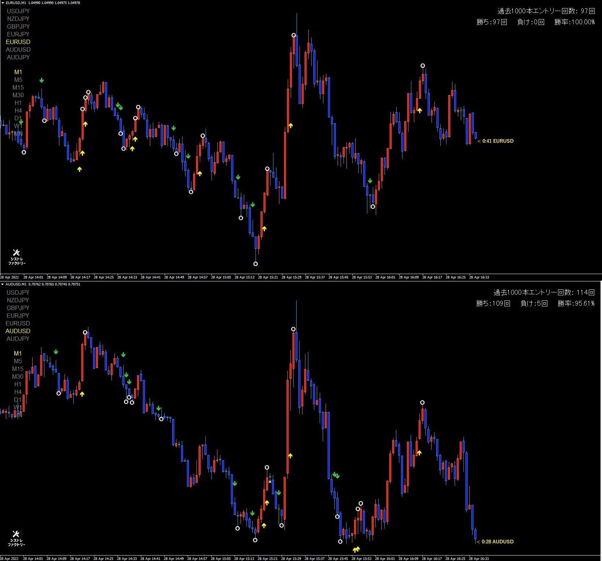Switch the EURUSD chart to USDJPY
This screenshot has height=561, width=602.
(18, 11)
